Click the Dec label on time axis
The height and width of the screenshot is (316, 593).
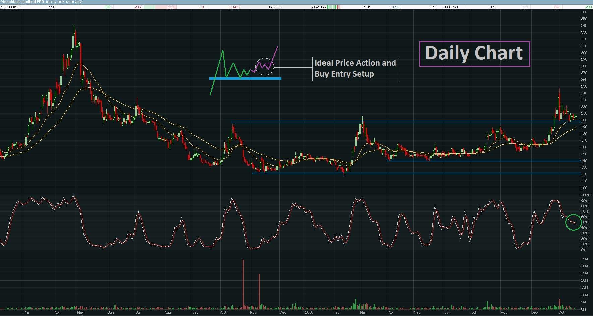tap(283, 312)
